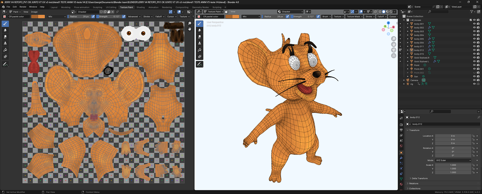Open Output properties tab printer icon
The width and height of the screenshot is (482, 194).
point(401,130)
